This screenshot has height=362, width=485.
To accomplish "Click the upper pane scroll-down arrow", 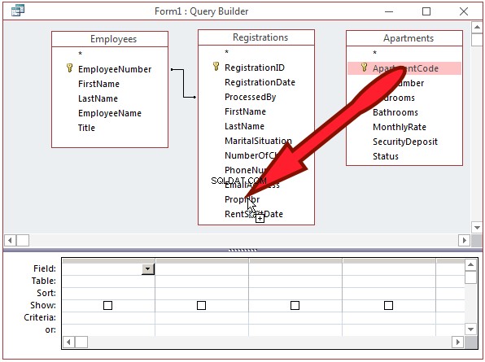I will pyautogui.click(x=477, y=228).
